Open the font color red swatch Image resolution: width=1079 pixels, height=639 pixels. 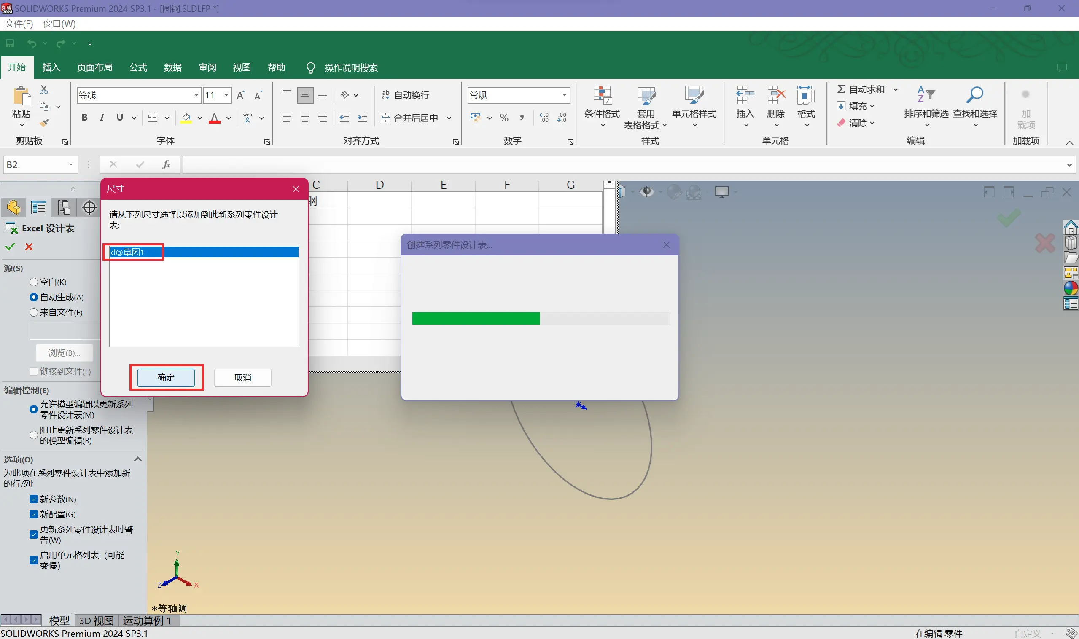pos(215,118)
